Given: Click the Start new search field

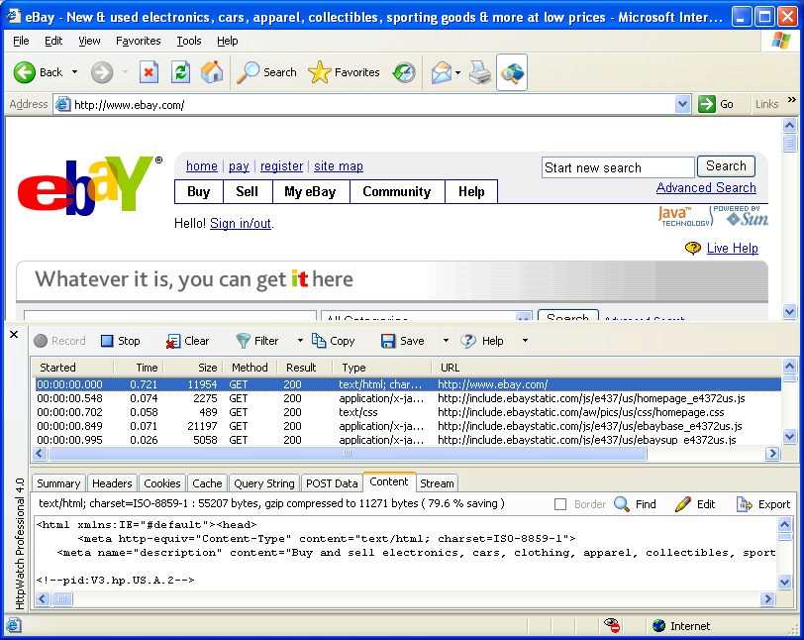Looking at the screenshot, I should (618, 167).
